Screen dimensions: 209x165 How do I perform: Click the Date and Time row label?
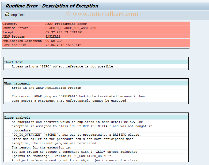pyautogui.click(x=14, y=45)
